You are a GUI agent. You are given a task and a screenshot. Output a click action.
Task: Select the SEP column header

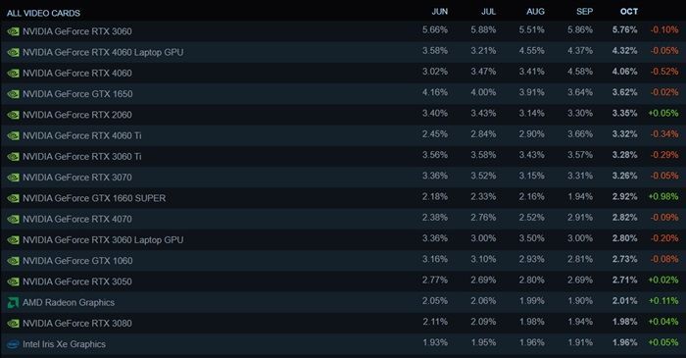click(584, 12)
